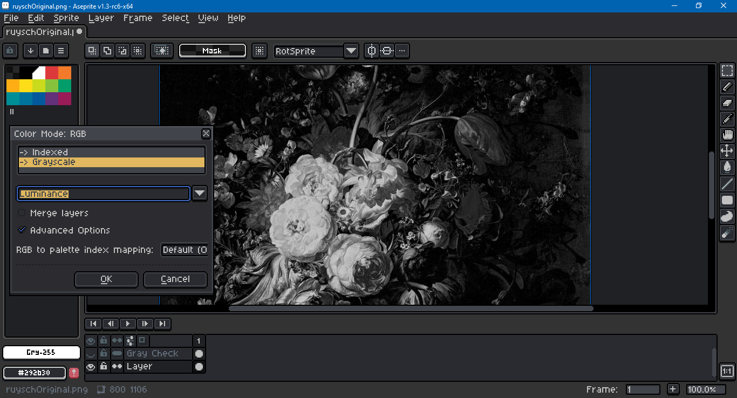The height and width of the screenshot is (398, 737).
Task: Open the RotSprite algorithm dropdown
Action: [x=351, y=51]
